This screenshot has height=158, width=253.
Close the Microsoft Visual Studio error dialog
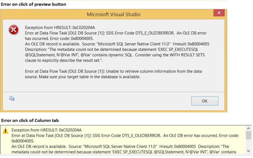click(x=219, y=13)
